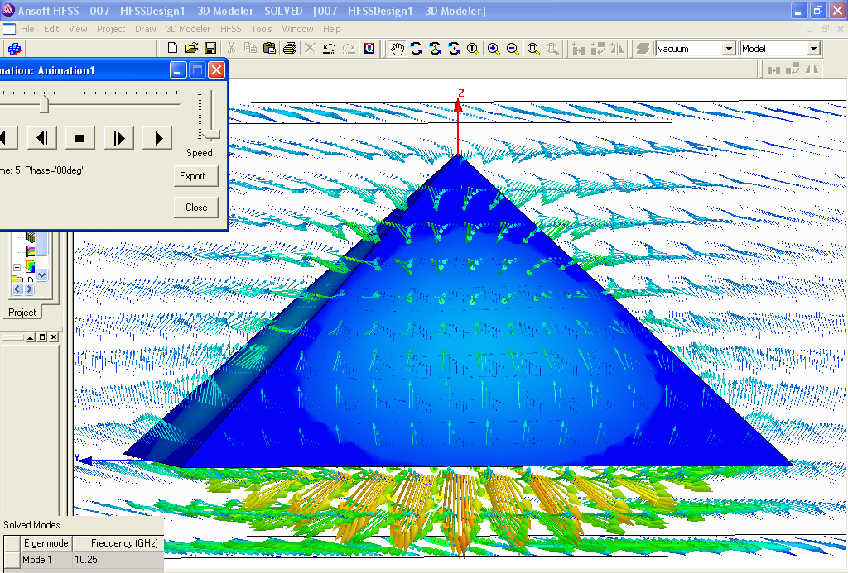Click the results plot icon in project tree
This screenshot has width=848, height=573.
click(31, 251)
